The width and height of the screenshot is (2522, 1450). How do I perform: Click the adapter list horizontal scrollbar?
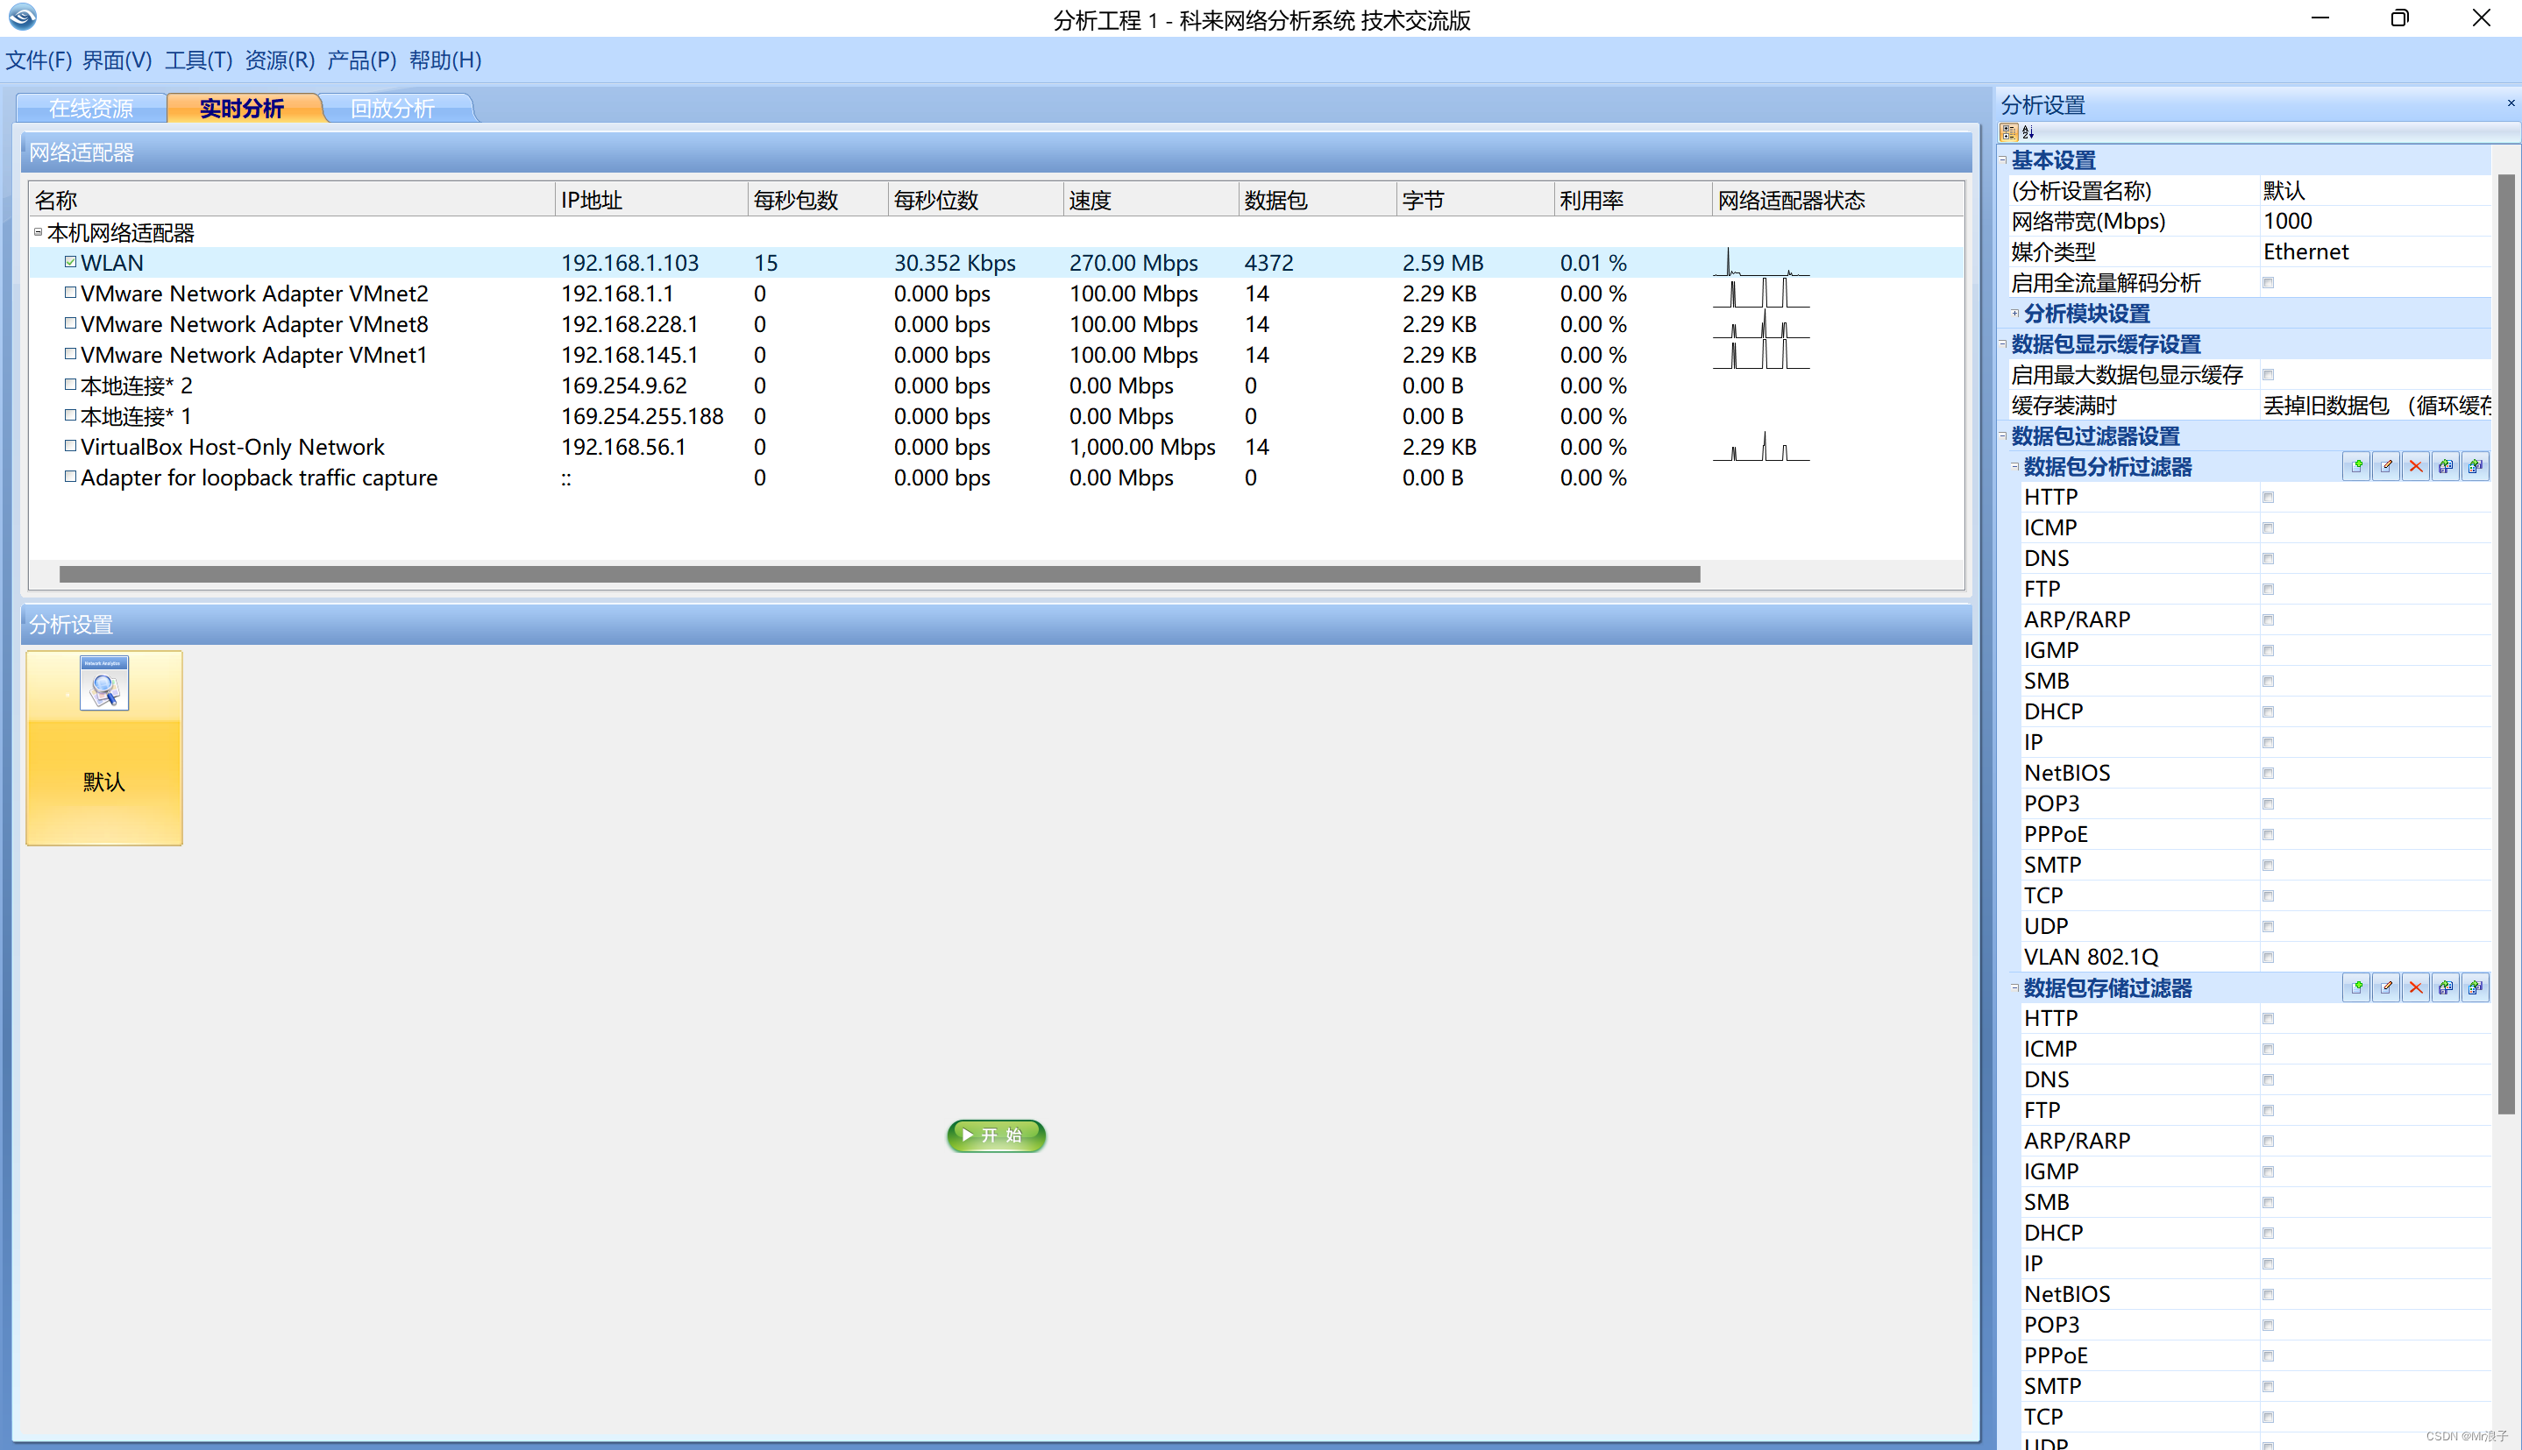pos(879,574)
